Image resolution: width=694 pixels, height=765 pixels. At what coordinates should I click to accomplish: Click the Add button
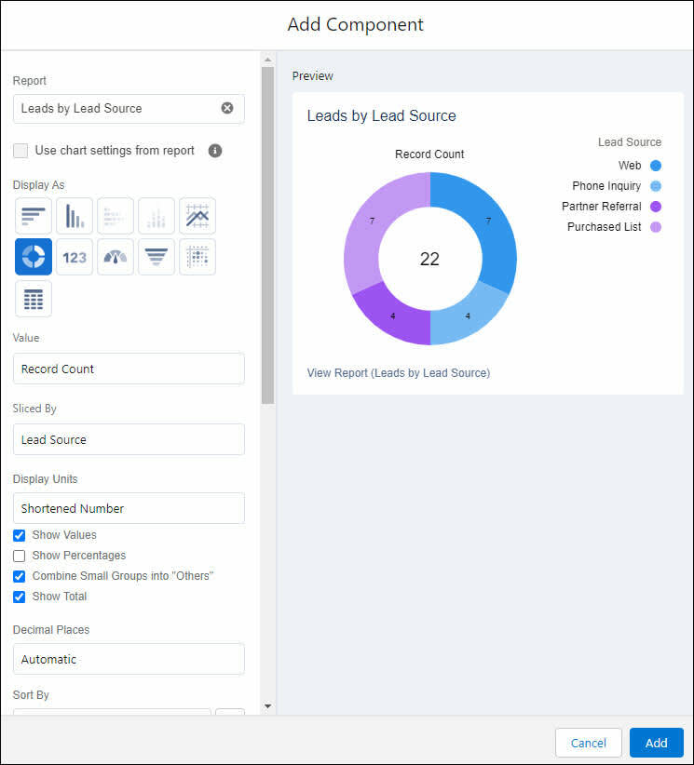point(657,743)
